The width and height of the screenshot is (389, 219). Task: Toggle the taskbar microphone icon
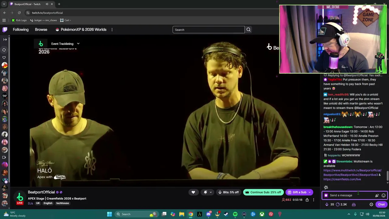[355, 214]
